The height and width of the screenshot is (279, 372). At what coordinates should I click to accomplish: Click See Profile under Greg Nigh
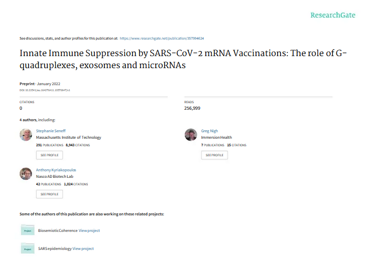(214, 155)
